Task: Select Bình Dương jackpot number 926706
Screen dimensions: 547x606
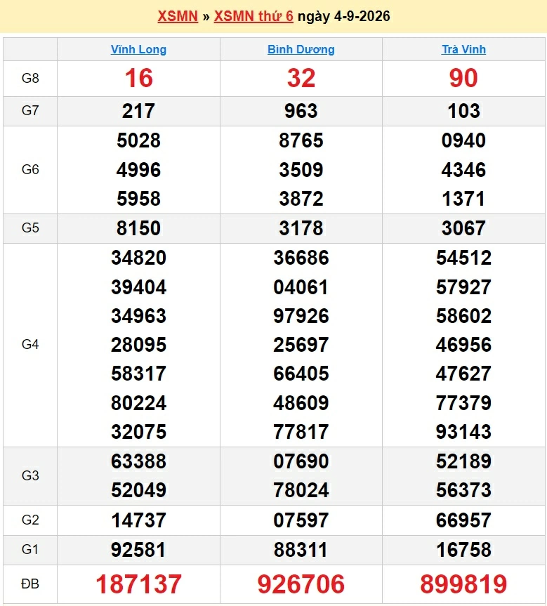Action: 301,584
